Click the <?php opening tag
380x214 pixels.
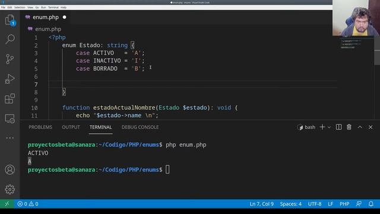pos(57,37)
